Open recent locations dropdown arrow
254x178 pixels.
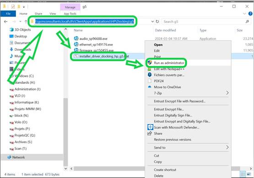(20, 22)
